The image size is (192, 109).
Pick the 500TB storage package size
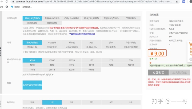tap(91, 70)
